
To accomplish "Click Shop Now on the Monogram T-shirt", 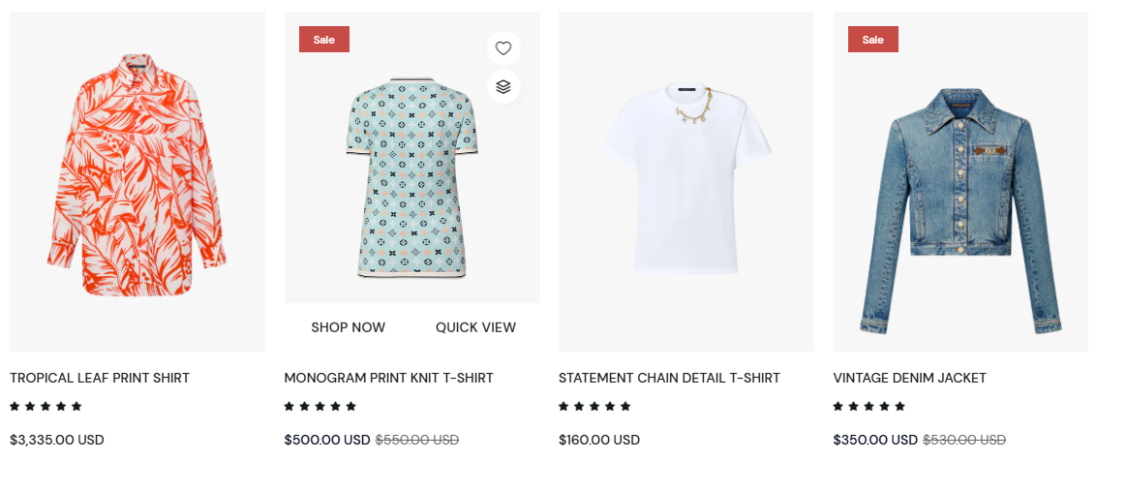I will point(349,327).
